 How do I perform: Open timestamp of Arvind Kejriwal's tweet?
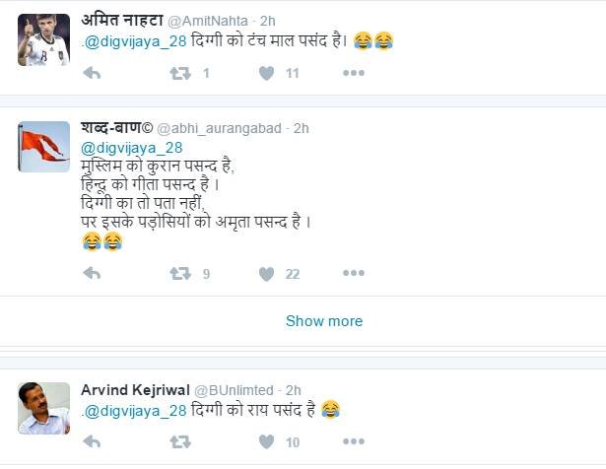point(293,390)
